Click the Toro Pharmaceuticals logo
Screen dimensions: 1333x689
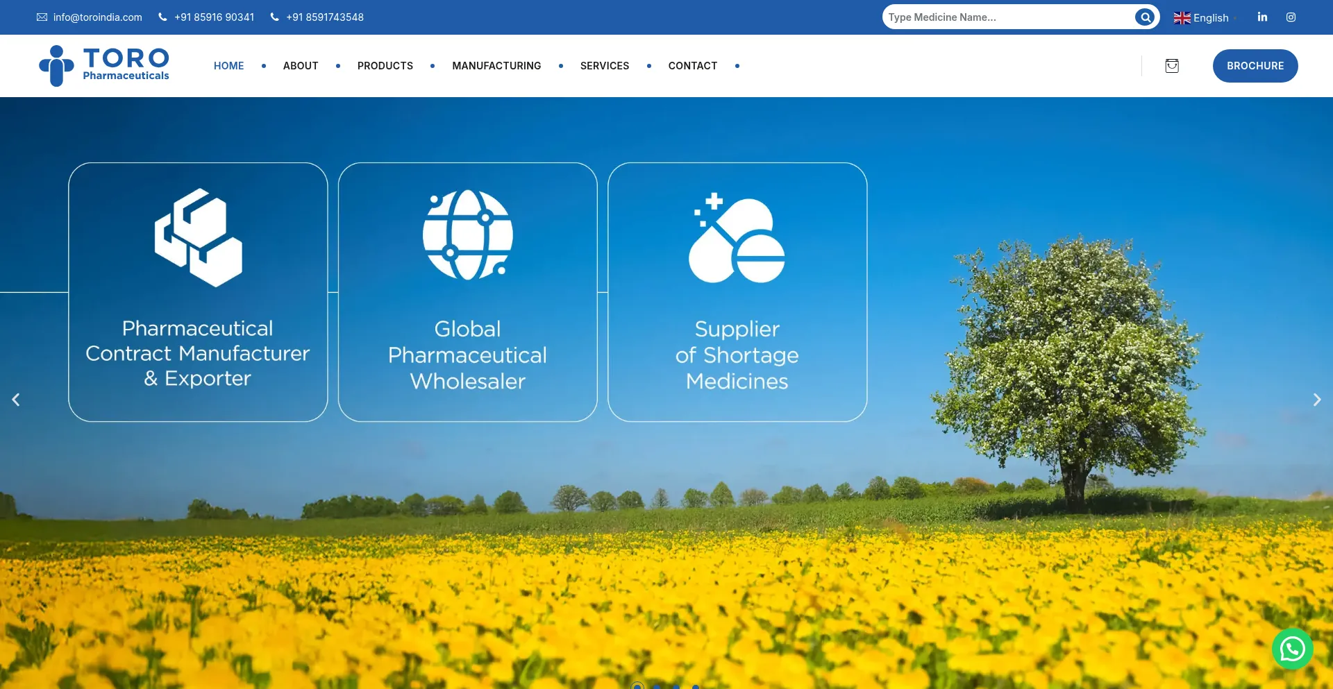104,66
